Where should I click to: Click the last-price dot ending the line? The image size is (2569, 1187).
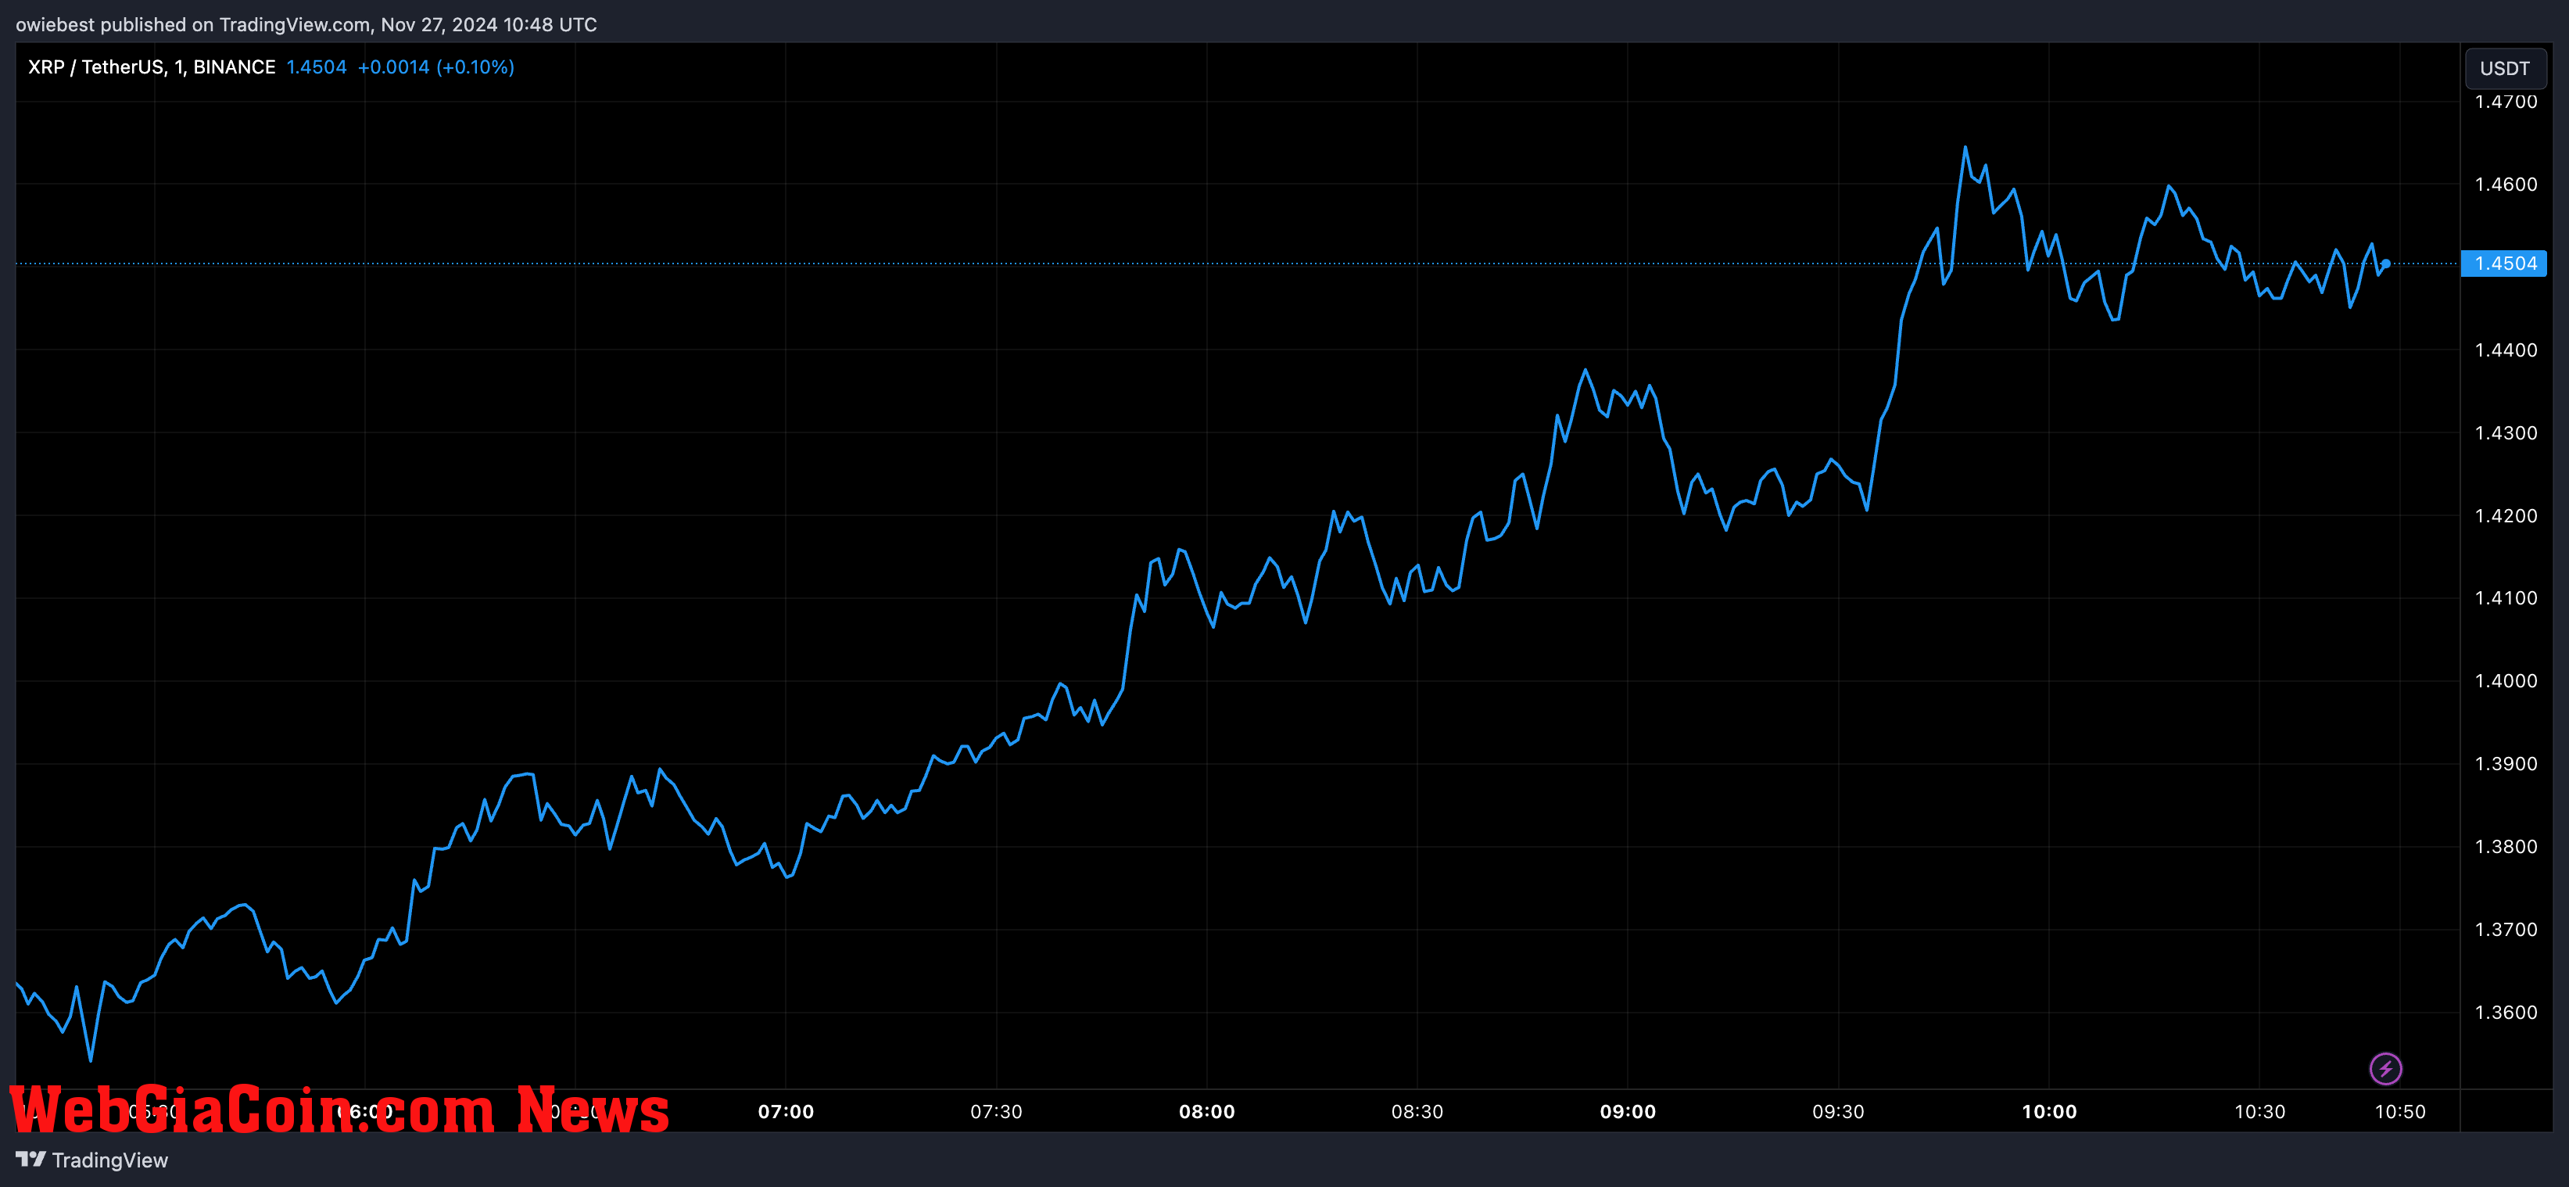pyautogui.click(x=2385, y=264)
